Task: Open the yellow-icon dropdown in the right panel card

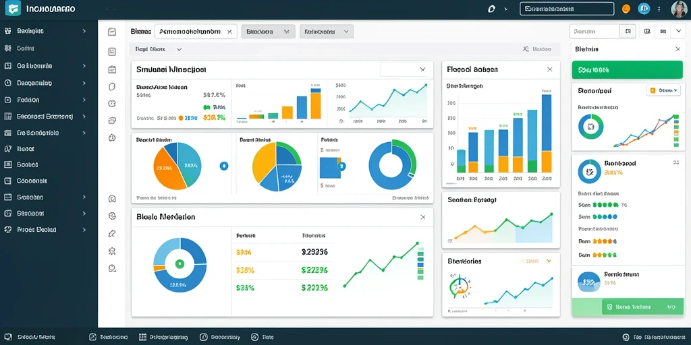Action: [x=663, y=90]
